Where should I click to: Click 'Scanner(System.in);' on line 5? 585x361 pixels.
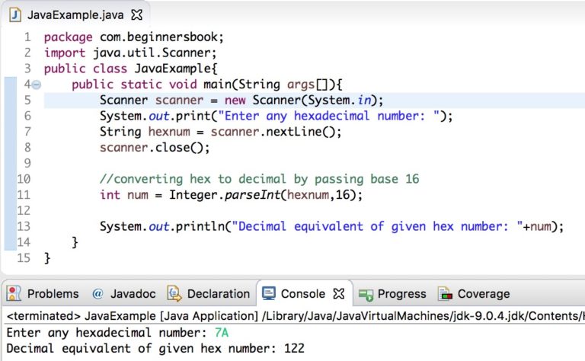pyautogui.click(x=318, y=101)
